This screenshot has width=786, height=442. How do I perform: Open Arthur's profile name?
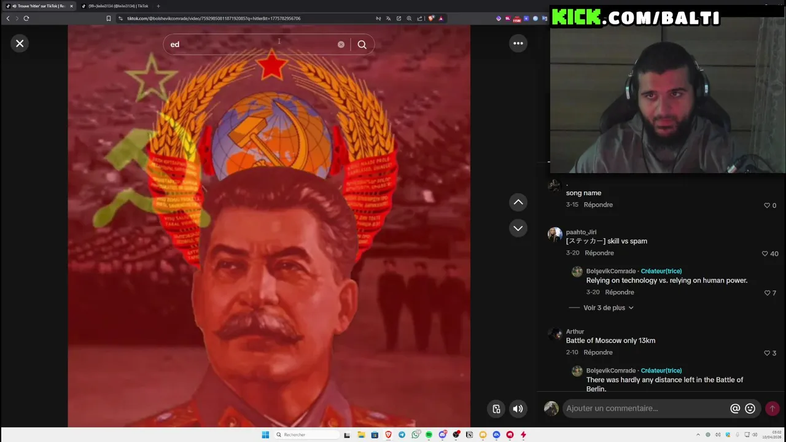point(575,331)
